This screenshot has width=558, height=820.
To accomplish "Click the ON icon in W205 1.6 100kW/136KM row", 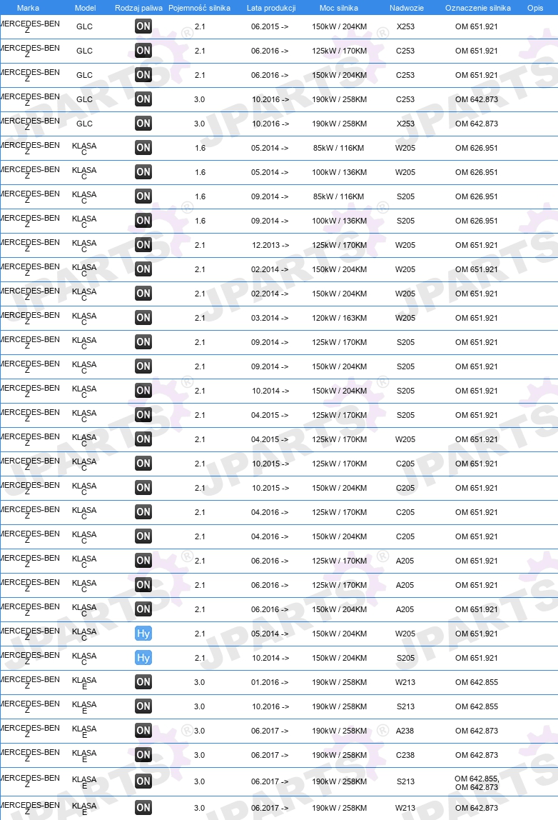I will pos(143,172).
